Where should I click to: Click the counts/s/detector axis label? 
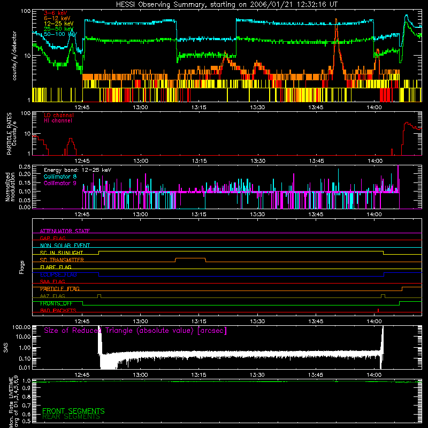[14, 56]
